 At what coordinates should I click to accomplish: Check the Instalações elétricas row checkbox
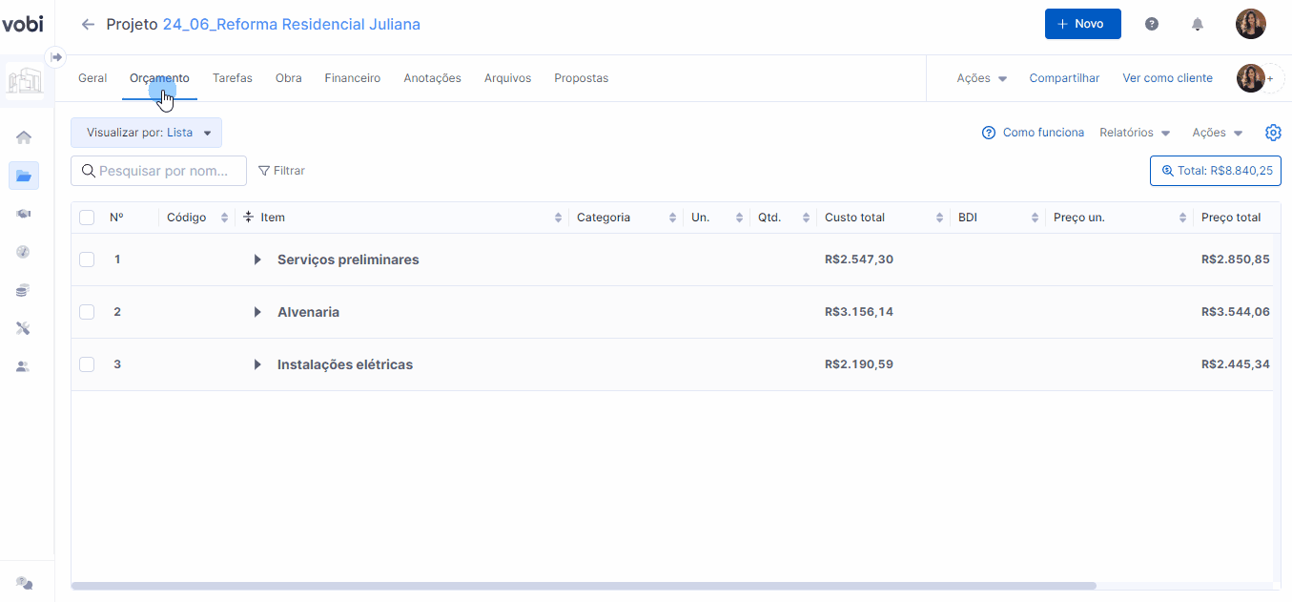tap(87, 364)
